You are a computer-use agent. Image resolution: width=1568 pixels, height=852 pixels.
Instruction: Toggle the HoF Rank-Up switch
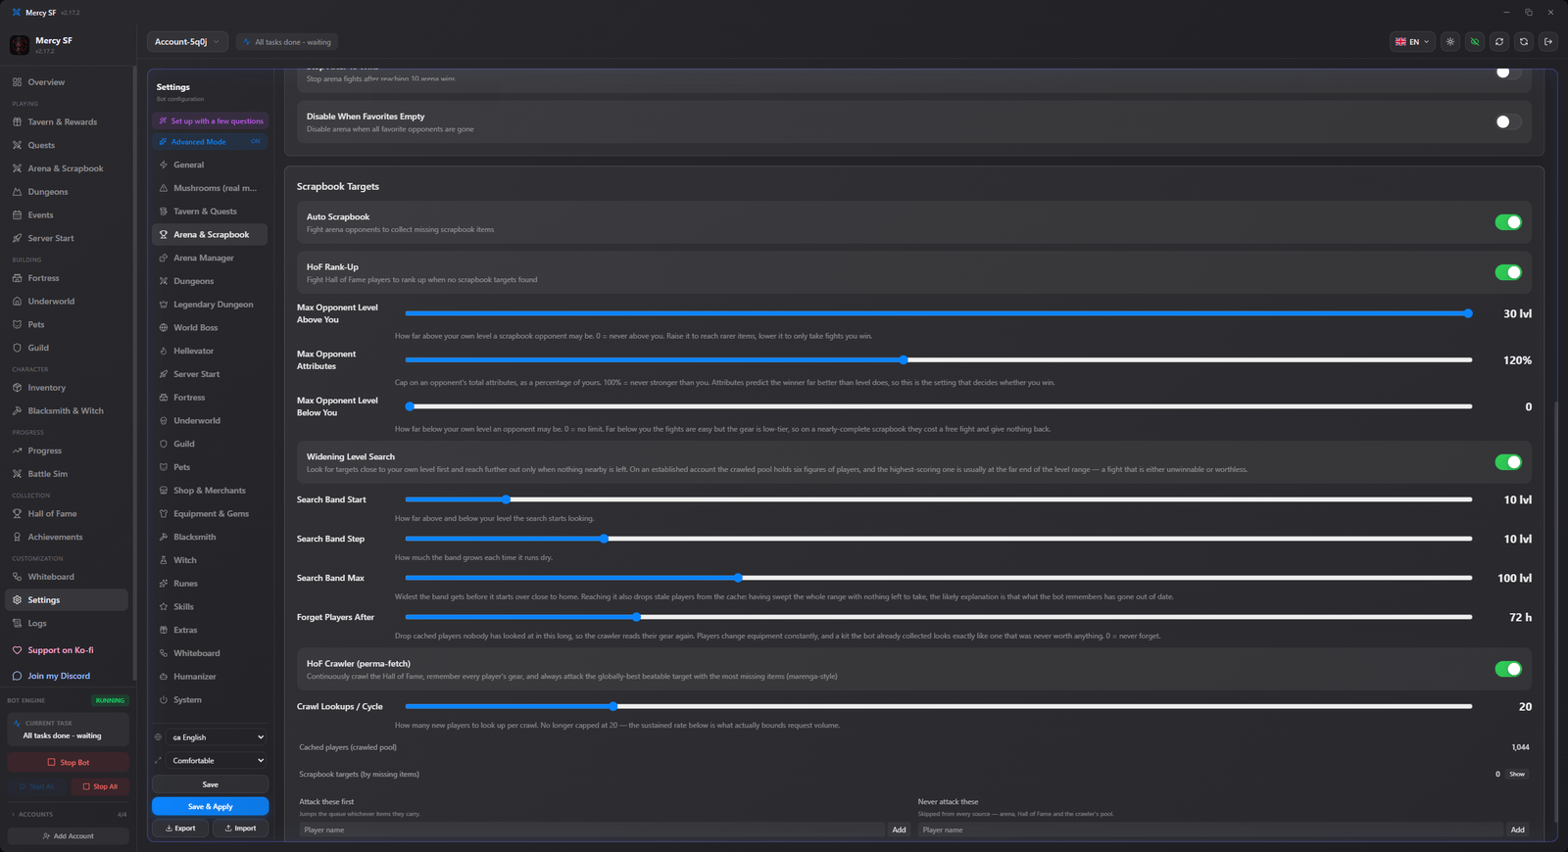coord(1508,272)
